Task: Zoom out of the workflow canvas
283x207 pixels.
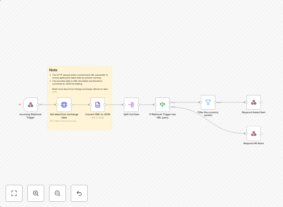Action: tap(57, 193)
